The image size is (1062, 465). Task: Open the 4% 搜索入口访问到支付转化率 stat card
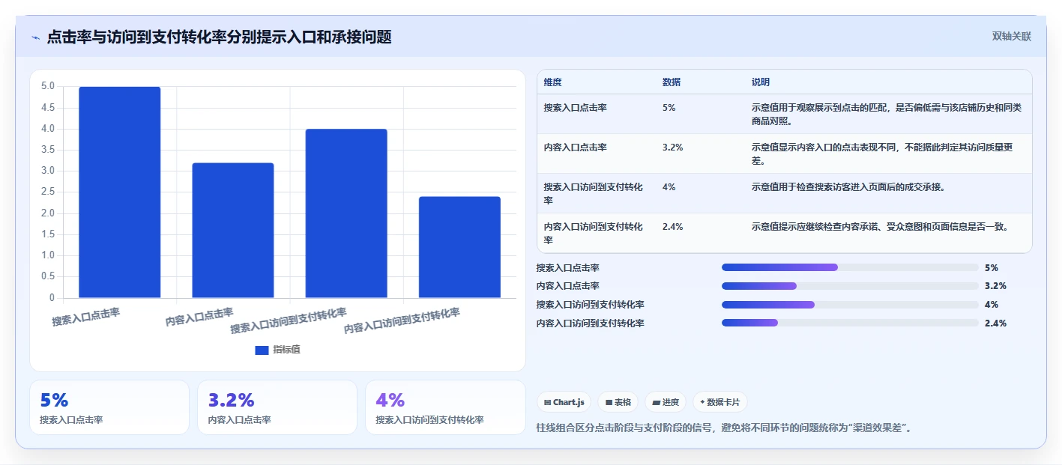[x=445, y=407]
